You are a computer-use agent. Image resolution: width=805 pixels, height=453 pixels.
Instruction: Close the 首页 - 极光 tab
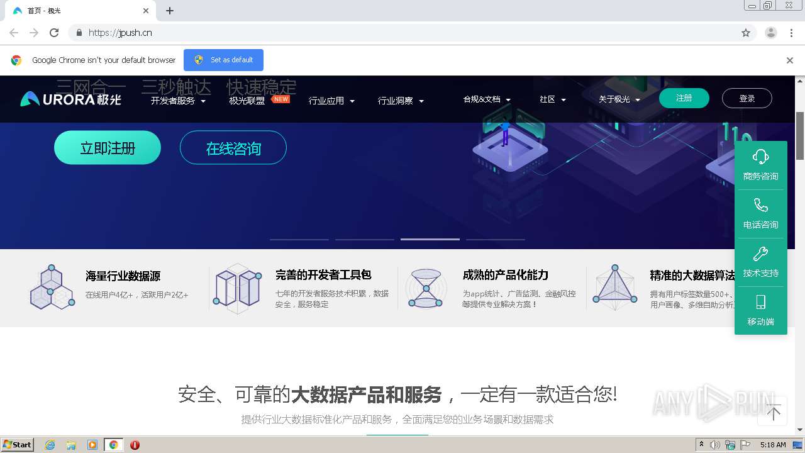(146, 11)
